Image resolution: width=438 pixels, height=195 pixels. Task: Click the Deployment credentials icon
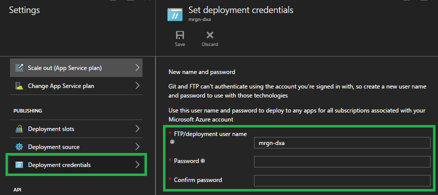19,165
